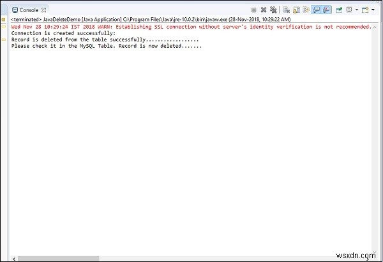The height and width of the screenshot is (262, 383).
Task: Click the Terminate stop button
Action: pos(254,10)
